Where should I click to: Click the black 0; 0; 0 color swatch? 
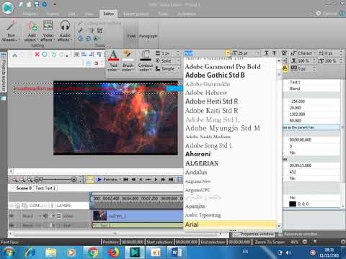point(293,204)
